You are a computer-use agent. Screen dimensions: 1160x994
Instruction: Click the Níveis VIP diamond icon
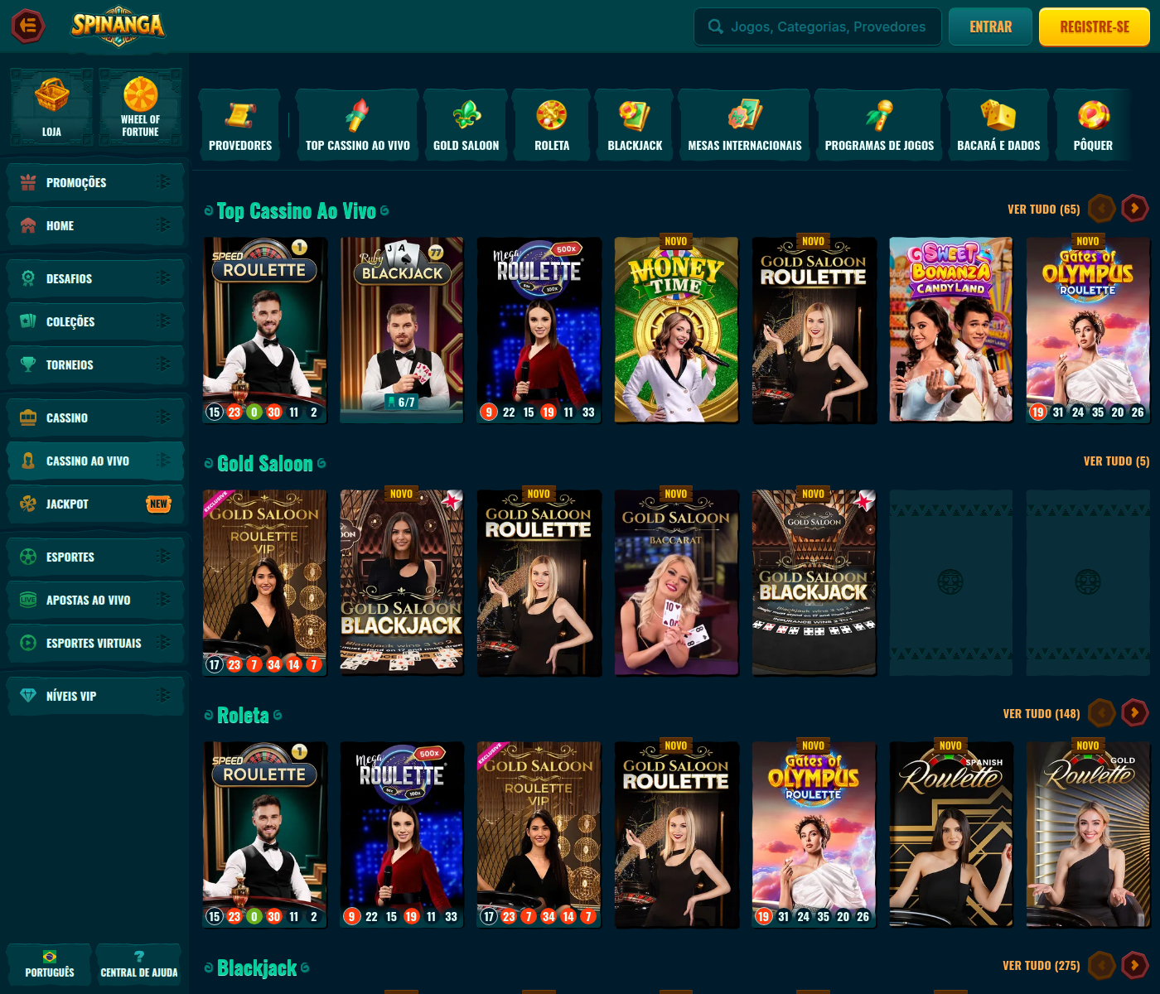[28, 696]
